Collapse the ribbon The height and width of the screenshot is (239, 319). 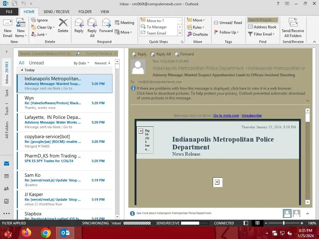pos(314,42)
